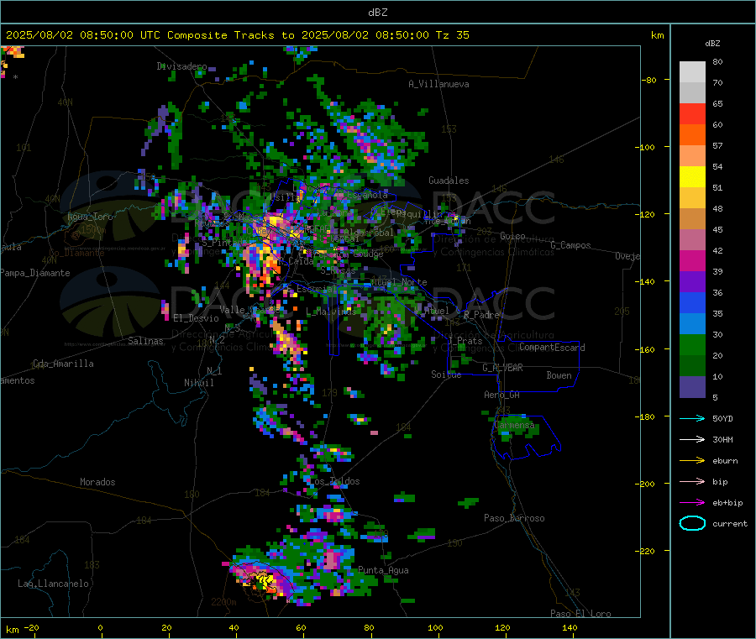Click the '-80' tick on the vertical km axis
Screen dimensions: 756x639
649,80
